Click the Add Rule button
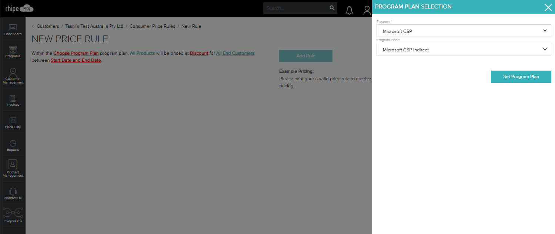 coord(306,56)
